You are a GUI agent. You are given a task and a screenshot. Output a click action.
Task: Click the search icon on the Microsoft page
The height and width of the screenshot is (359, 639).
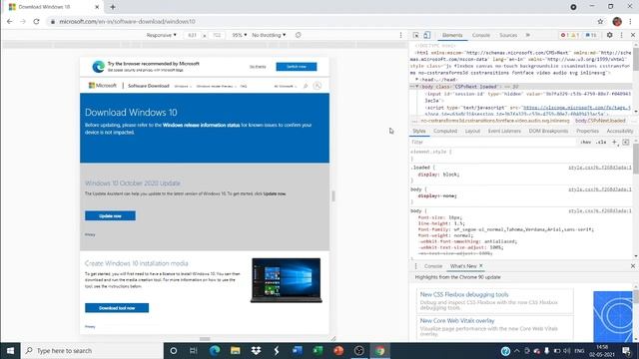point(306,86)
